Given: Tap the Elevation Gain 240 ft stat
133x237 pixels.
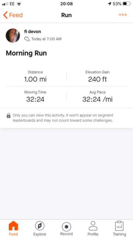Looking at the screenshot, I should [x=98, y=77].
